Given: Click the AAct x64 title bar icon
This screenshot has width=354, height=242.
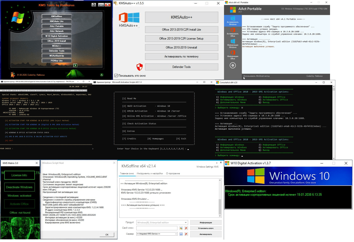Looking at the screenshot, I should click(226, 2).
